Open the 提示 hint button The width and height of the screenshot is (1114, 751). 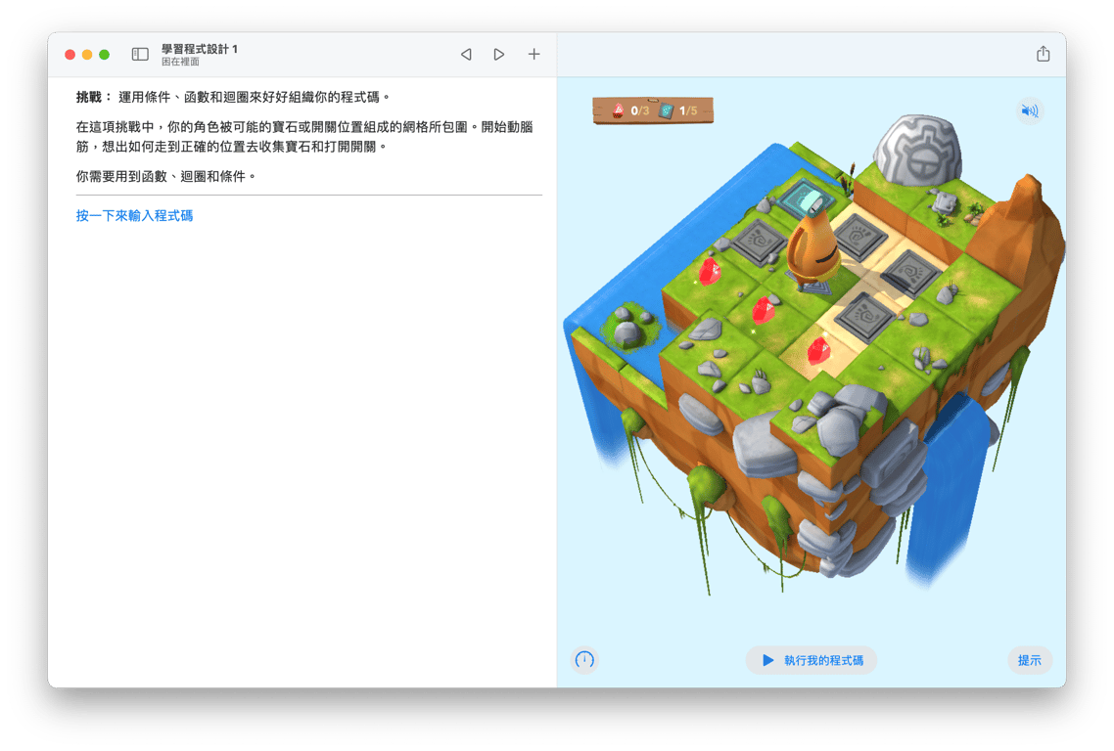[1030, 660]
